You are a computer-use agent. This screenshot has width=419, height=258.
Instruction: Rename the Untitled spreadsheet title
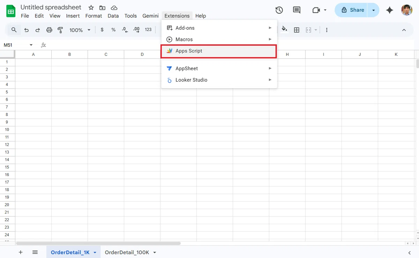pos(51,7)
